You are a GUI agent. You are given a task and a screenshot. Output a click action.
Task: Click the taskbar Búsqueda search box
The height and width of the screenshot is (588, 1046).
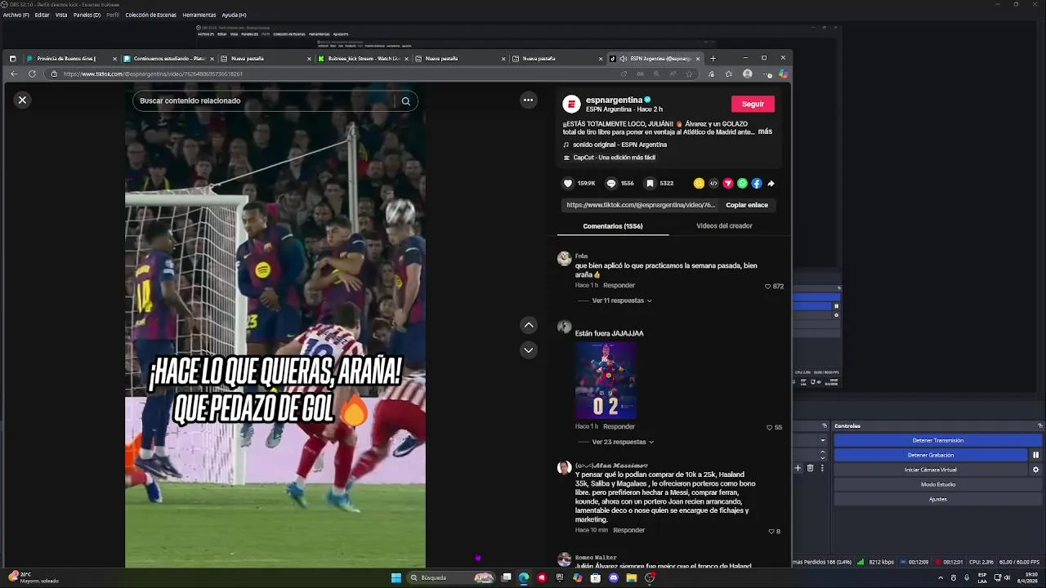click(x=452, y=578)
